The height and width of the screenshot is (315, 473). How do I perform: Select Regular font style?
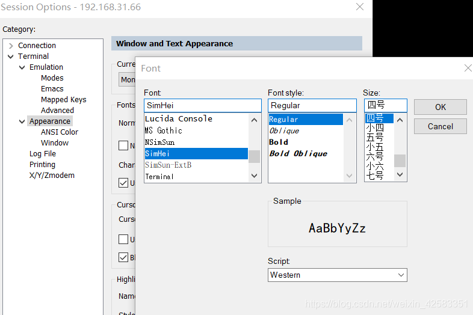306,120
